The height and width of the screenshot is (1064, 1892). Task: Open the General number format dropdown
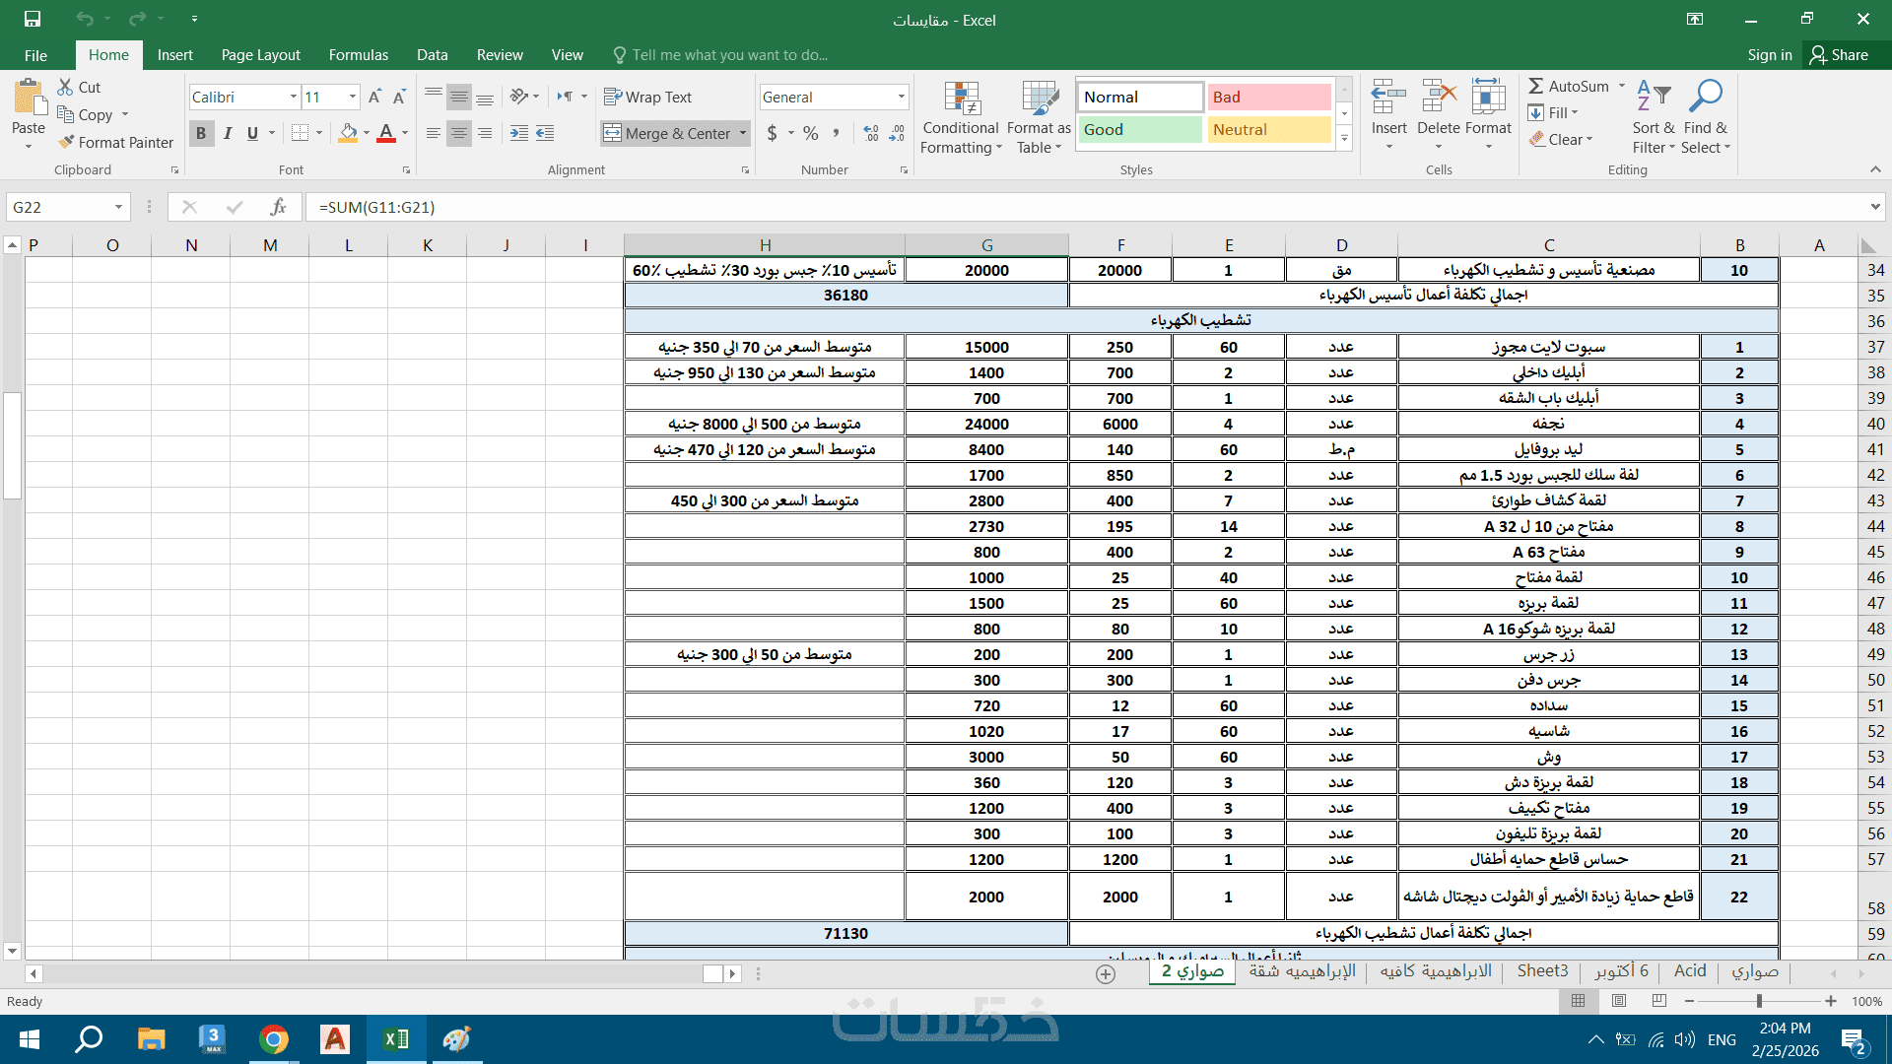pyautogui.click(x=901, y=97)
